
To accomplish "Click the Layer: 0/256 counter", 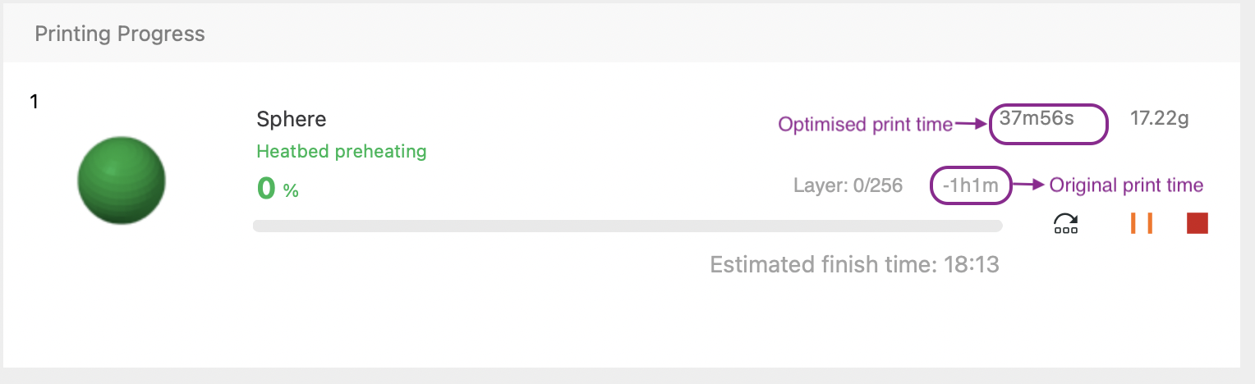I will [x=848, y=186].
